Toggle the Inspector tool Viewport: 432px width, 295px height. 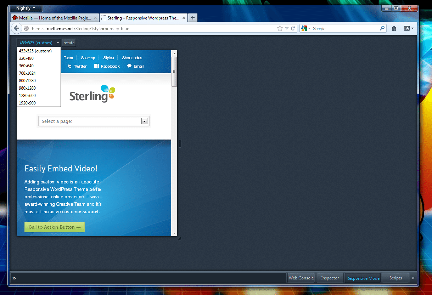pyautogui.click(x=330, y=278)
